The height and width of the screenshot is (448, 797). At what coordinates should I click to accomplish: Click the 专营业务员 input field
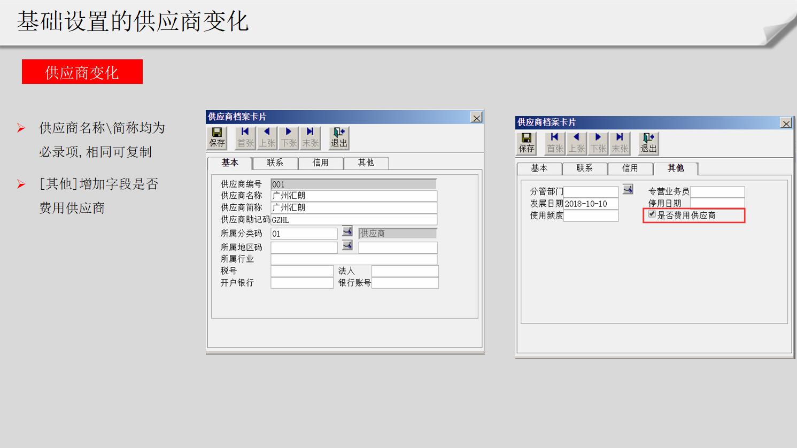click(717, 191)
